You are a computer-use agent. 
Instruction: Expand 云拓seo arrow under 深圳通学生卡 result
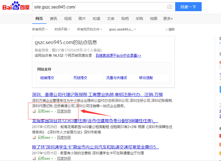pos(52,159)
